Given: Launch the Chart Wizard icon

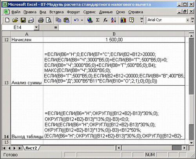Looking at the screenshot, I should pyautogui.click(x=123, y=20).
